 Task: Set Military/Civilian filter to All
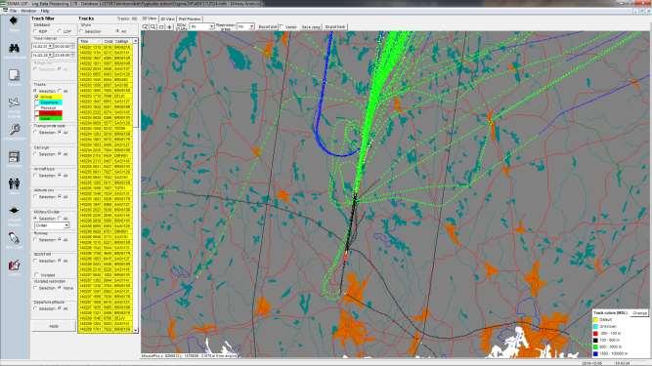click(x=60, y=219)
